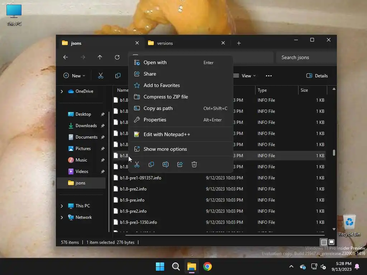Image resolution: width=367 pixels, height=275 pixels.
Task: Open taskbar clock showing 5:28 PM
Action: (342, 266)
